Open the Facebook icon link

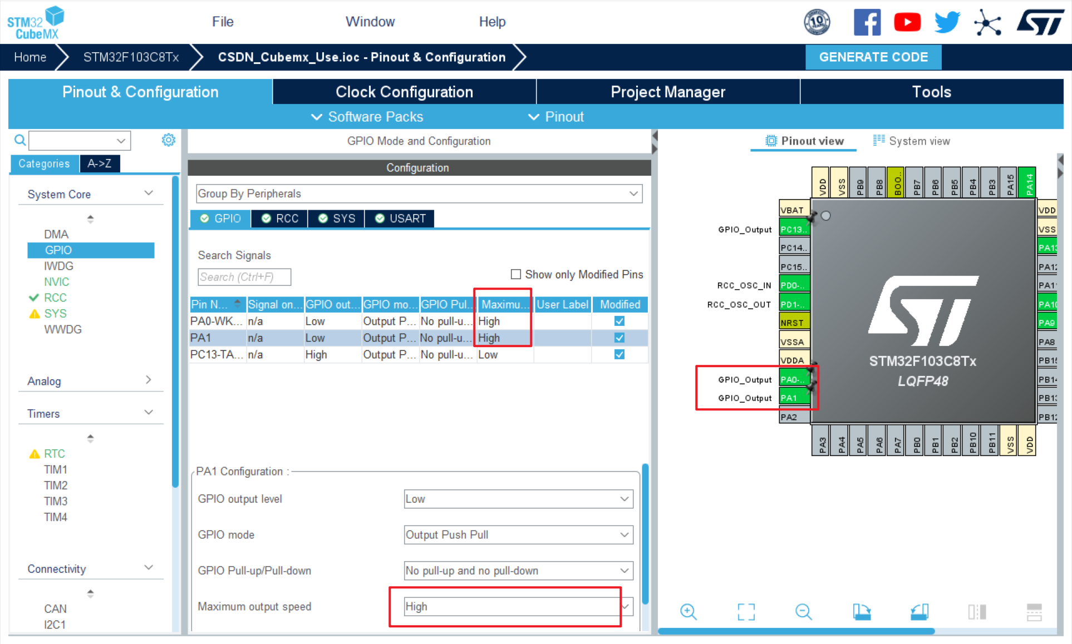(x=867, y=22)
